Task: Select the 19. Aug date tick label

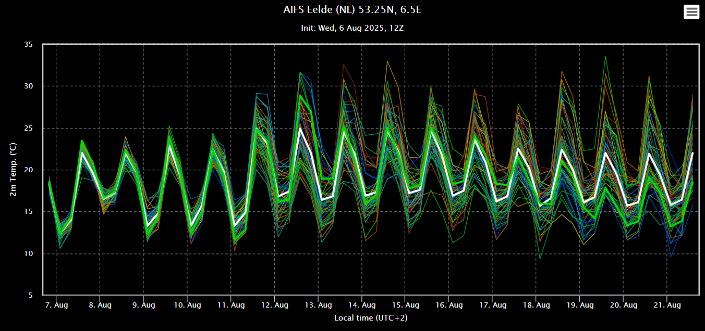Action: point(580,305)
